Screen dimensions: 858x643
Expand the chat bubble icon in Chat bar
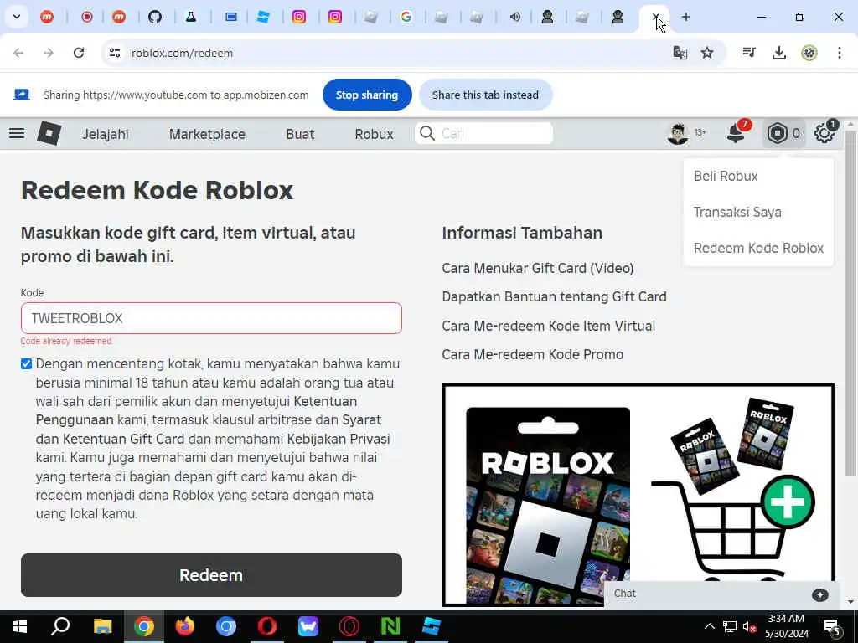click(819, 595)
